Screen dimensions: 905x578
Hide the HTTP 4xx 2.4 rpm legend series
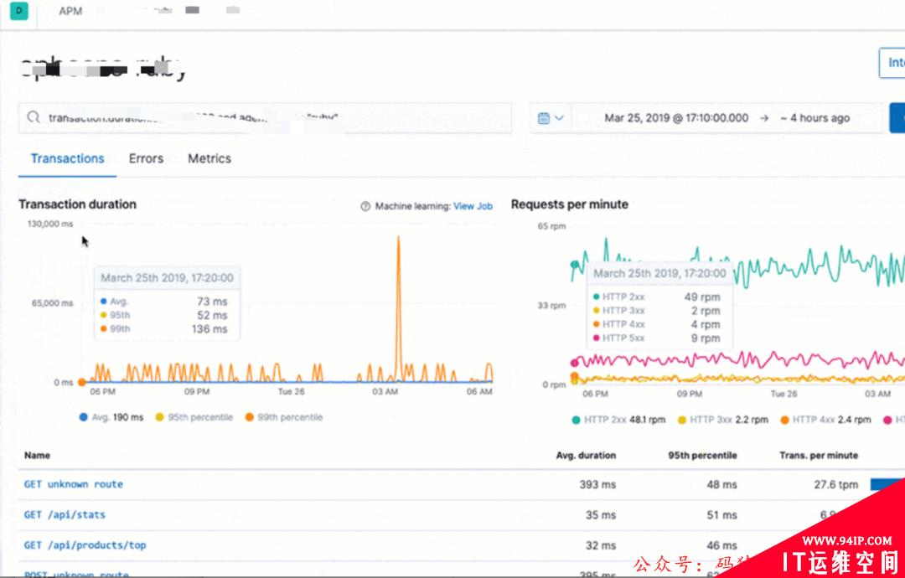click(825, 420)
